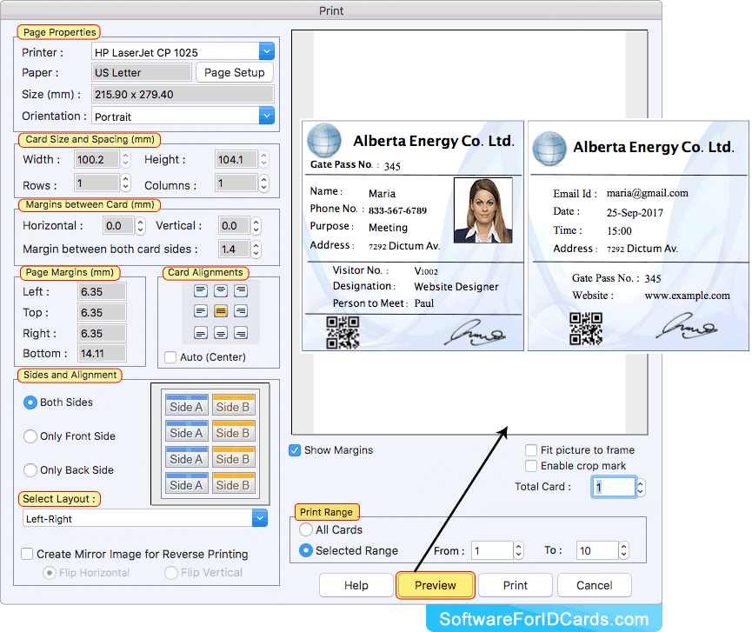Select top-center card alignment icon
This screenshot has width=752, height=632.
coord(221,290)
